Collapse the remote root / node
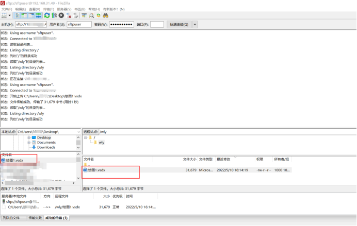357x226 pixels. click(85, 137)
